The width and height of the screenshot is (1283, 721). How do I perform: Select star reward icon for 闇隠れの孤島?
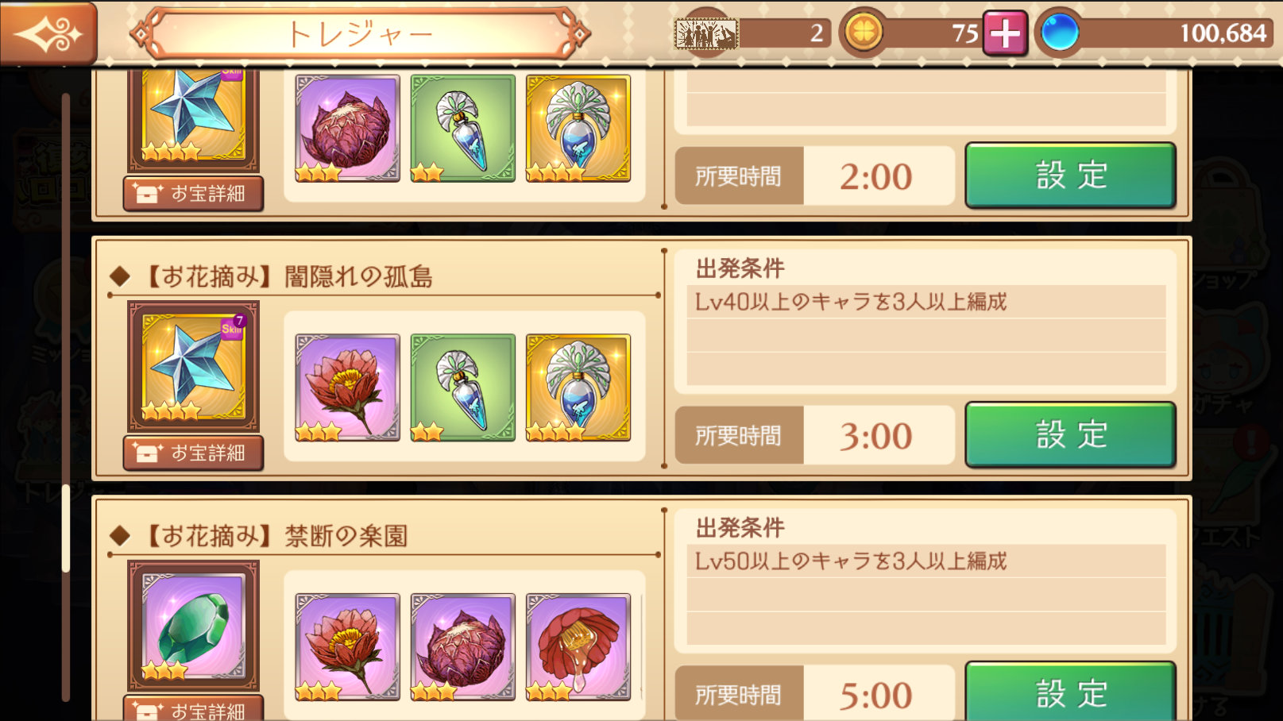point(193,366)
